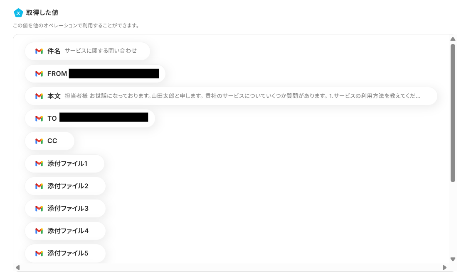Click the blue pentagon icon next to 取得した値

[18, 13]
